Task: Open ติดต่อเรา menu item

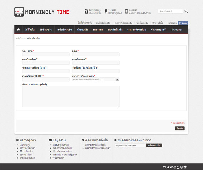Action: click(177, 30)
